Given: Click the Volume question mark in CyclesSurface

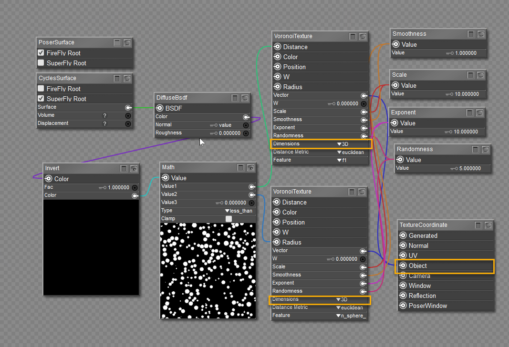Looking at the screenshot, I should coord(104,115).
